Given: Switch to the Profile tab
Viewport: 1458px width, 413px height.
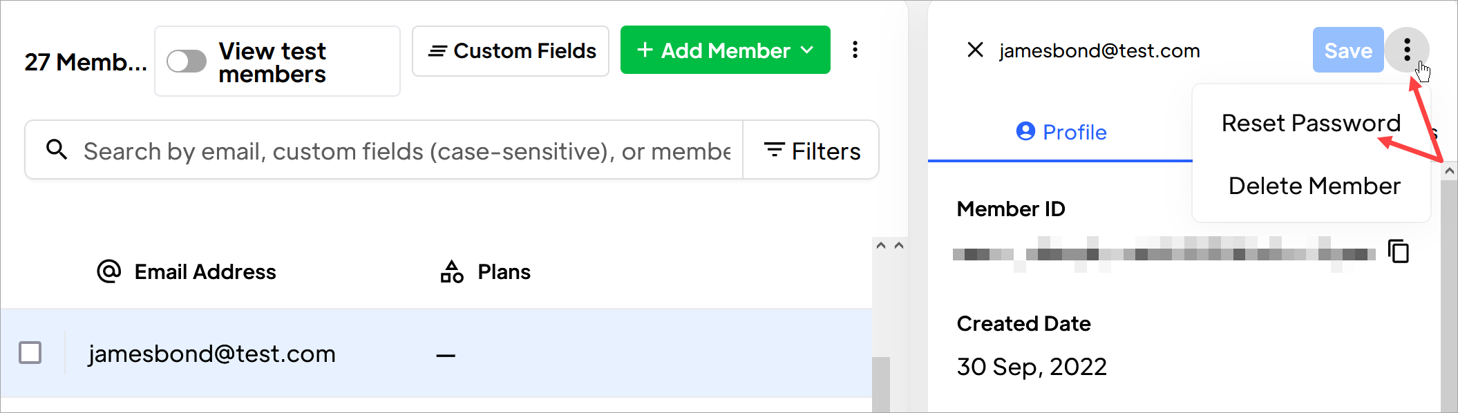Looking at the screenshot, I should pyautogui.click(x=1061, y=131).
